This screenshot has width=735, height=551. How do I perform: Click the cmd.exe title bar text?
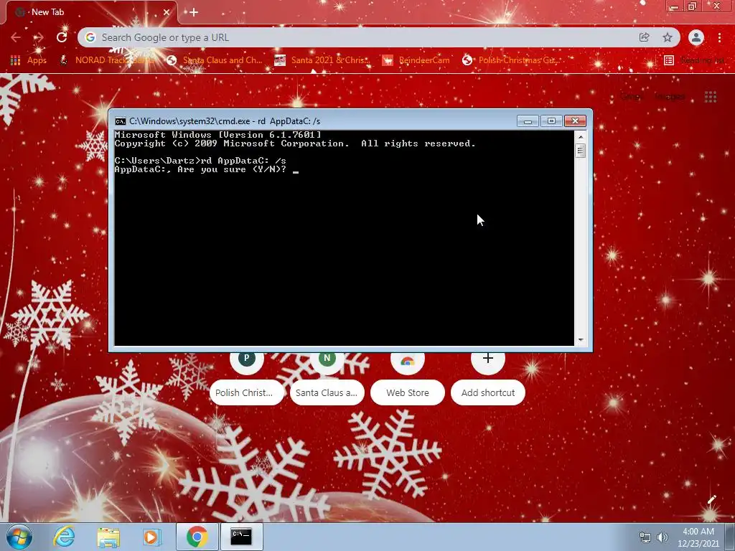[225, 121]
